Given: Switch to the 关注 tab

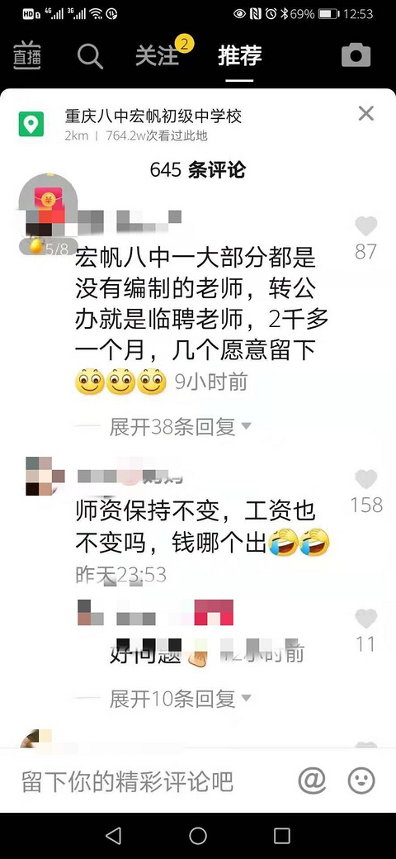Looking at the screenshot, I should [x=158, y=56].
